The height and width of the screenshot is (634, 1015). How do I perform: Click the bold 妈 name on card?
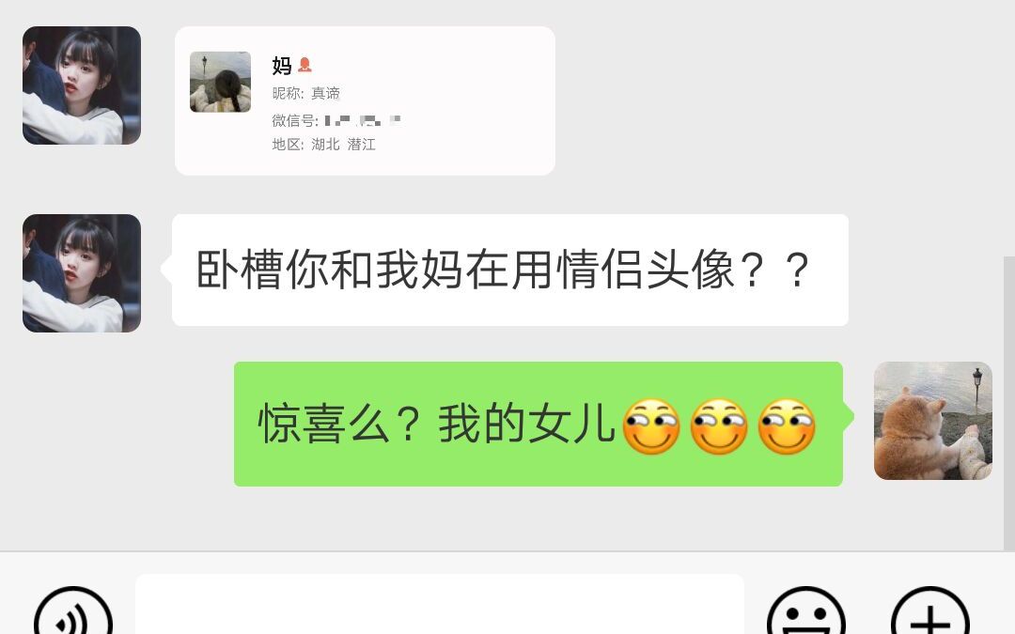[282, 66]
